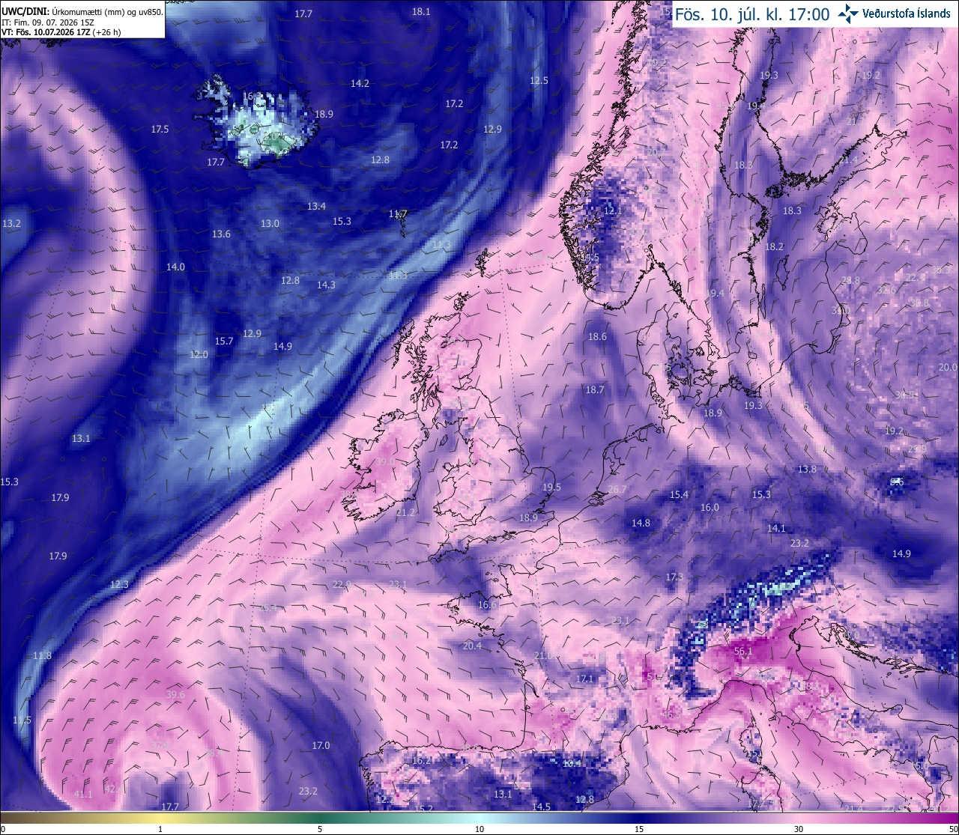Select the VT: Fös. 10.07.2026 17Z line
Screen dimensions: 959x835
pyautogui.click(x=57, y=32)
